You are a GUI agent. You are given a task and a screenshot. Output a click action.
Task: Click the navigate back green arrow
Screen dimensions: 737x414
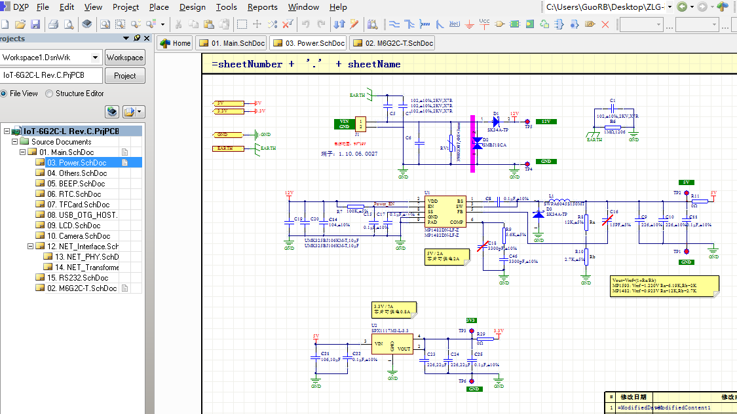[682, 7]
